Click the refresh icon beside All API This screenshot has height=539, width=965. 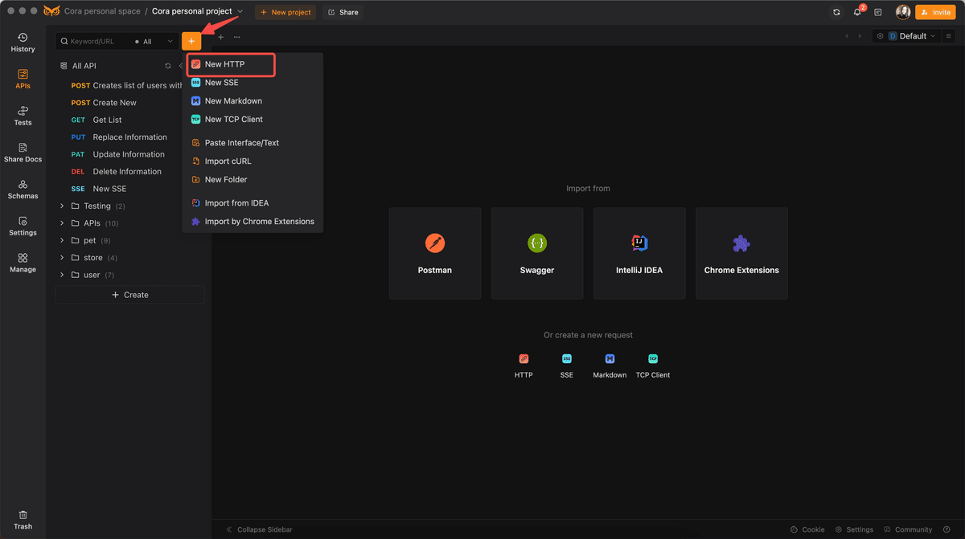[x=168, y=66]
